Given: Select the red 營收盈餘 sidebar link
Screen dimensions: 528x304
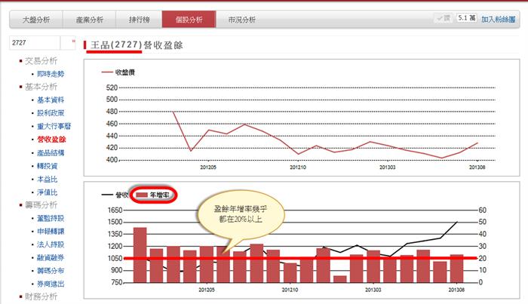Looking at the screenshot, I should (51, 140).
